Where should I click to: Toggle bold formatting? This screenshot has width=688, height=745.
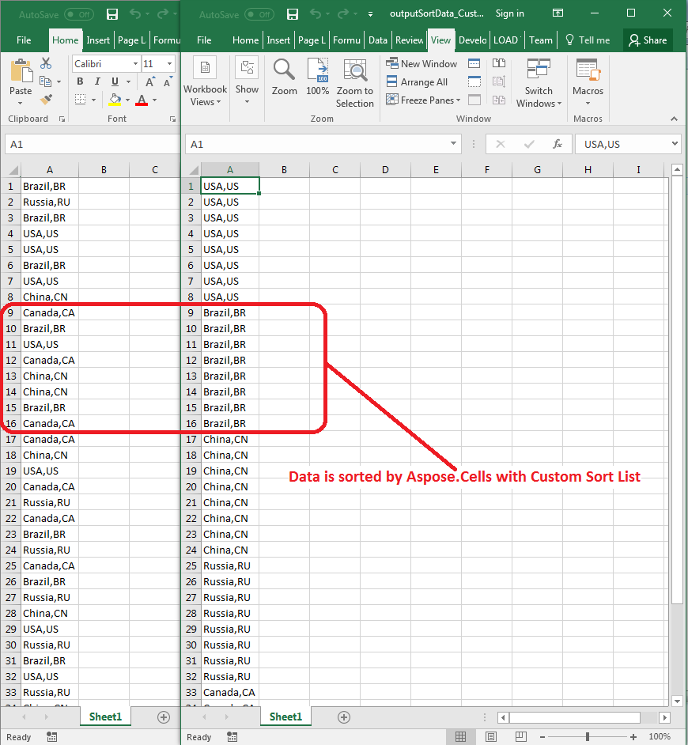pos(79,81)
